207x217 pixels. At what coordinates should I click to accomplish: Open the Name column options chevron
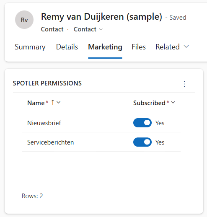tap(59, 103)
